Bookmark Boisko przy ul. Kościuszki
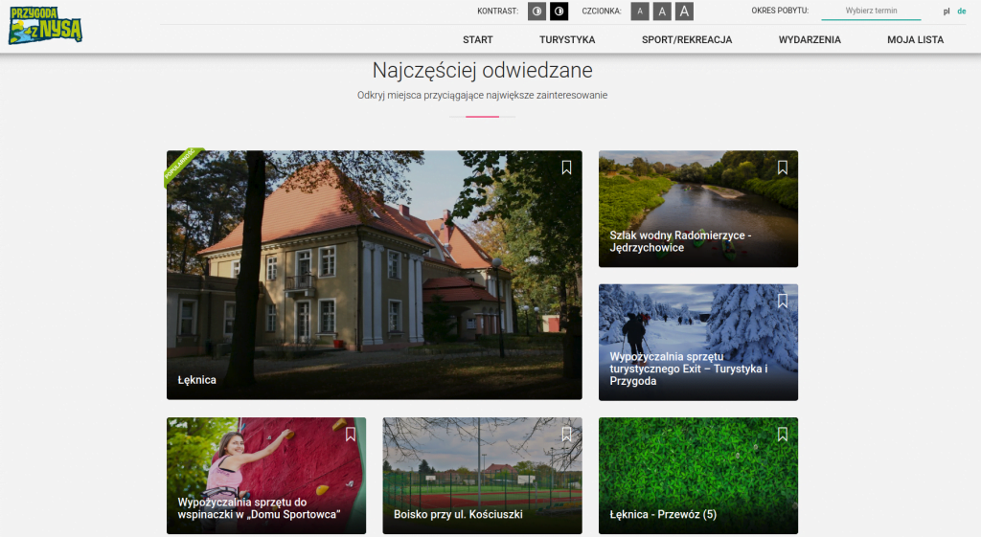The width and height of the screenshot is (981, 537). (x=566, y=435)
